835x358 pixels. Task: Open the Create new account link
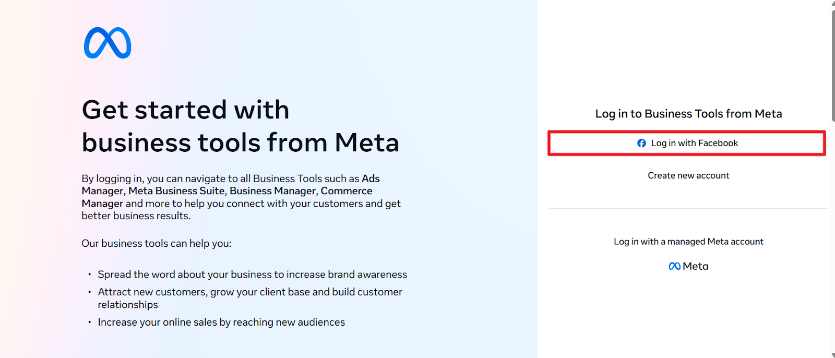(x=688, y=175)
